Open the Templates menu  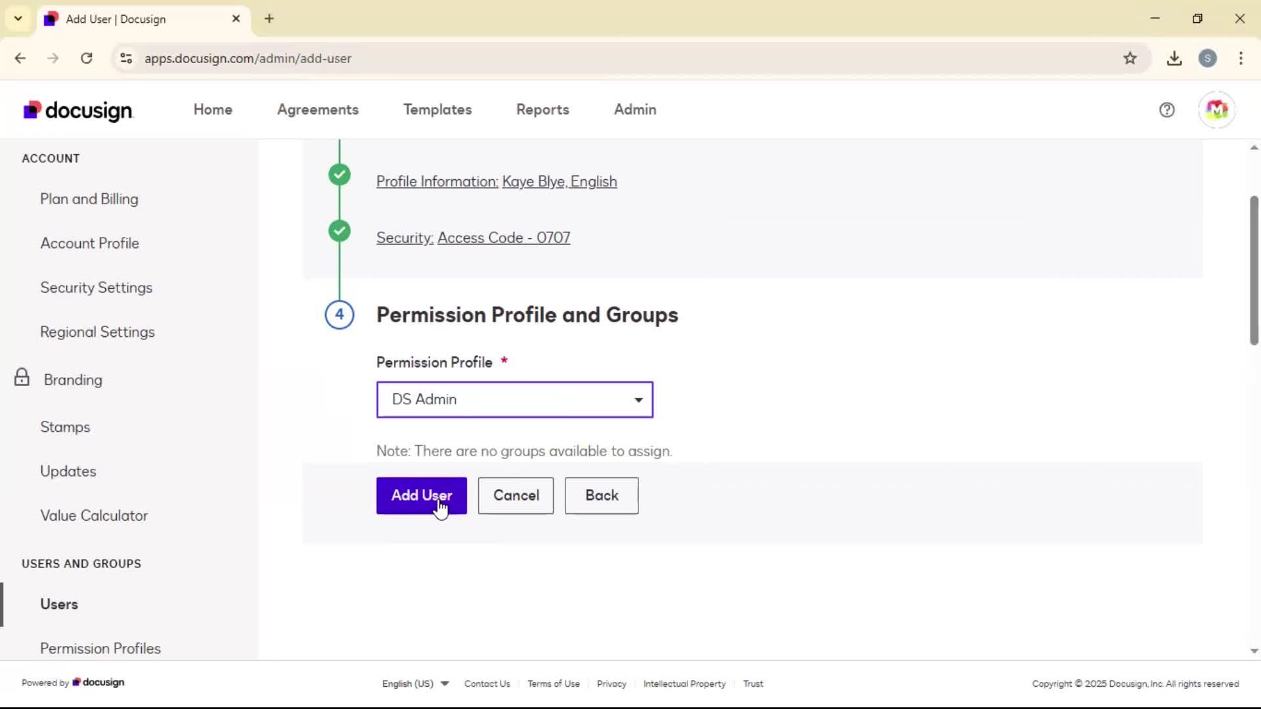click(437, 110)
